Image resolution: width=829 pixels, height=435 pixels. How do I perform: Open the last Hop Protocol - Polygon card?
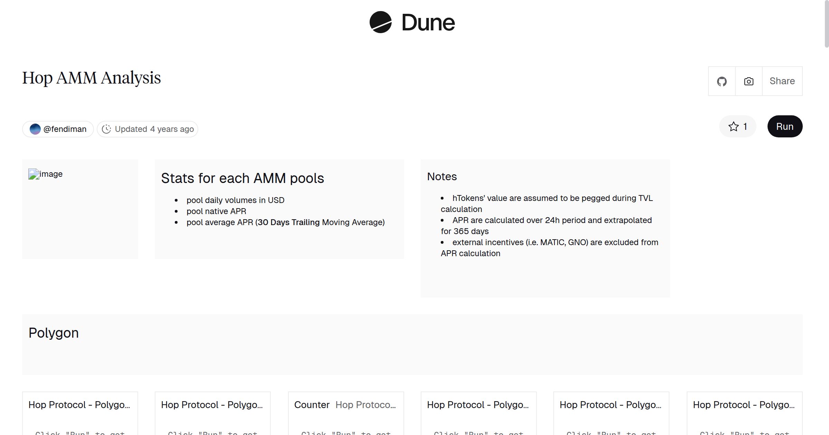pos(744,405)
